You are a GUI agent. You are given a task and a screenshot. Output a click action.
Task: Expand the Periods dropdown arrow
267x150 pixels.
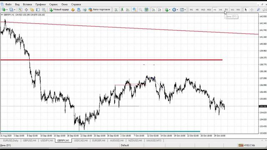click(x=177, y=10)
